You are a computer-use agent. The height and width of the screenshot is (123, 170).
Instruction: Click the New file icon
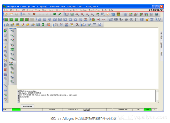tap(6, 14)
